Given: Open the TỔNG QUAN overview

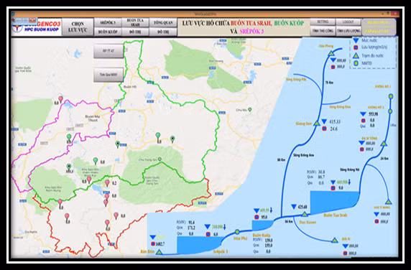Looking at the screenshot, I should tap(163, 23).
